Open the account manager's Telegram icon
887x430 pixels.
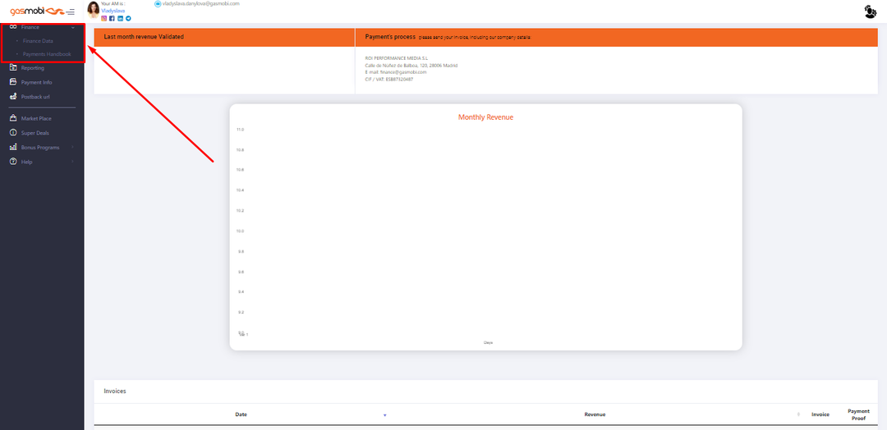(128, 18)
